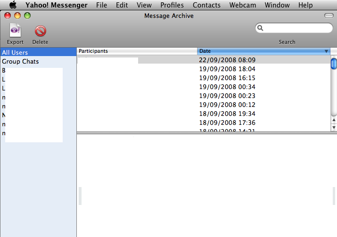Image resolution: width=337 pixels, height=237 pixels.
Task: Open the File menu
Action: (101, 5)
